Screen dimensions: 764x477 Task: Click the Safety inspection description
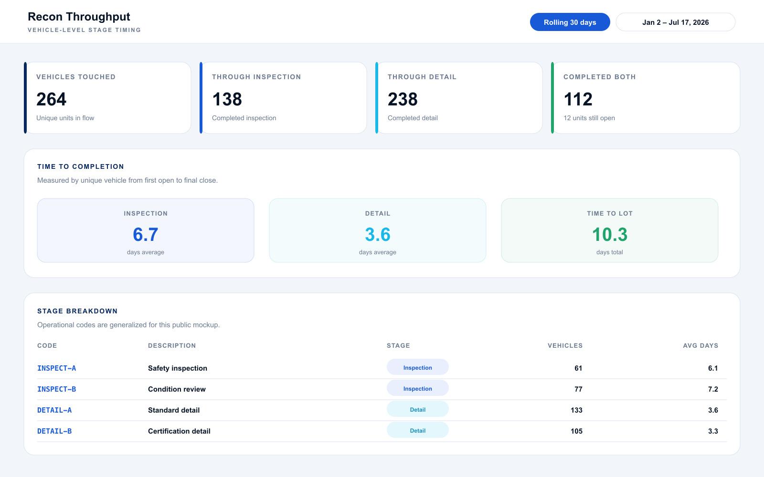tap(178, 368)
